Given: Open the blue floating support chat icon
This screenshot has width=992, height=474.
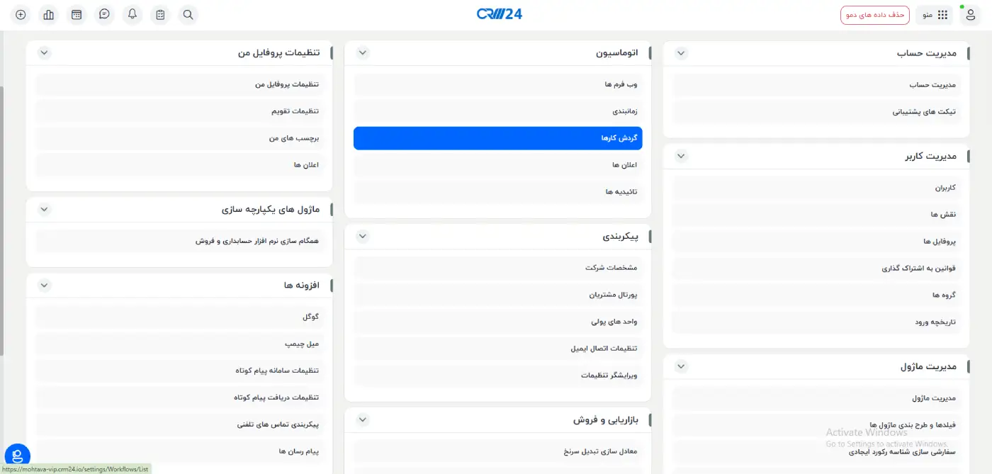Looking at the screenshot, I should (x=17, y=456).
